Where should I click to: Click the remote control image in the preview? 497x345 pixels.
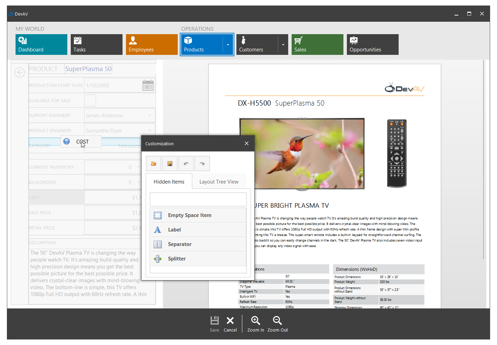(397, 154)
